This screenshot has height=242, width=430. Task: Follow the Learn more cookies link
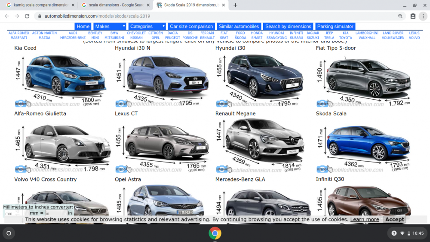pyautogui.click(x=365, y=219)
